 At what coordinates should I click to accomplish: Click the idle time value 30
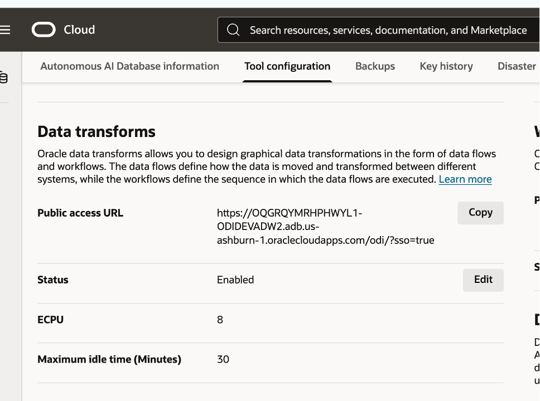223,359
